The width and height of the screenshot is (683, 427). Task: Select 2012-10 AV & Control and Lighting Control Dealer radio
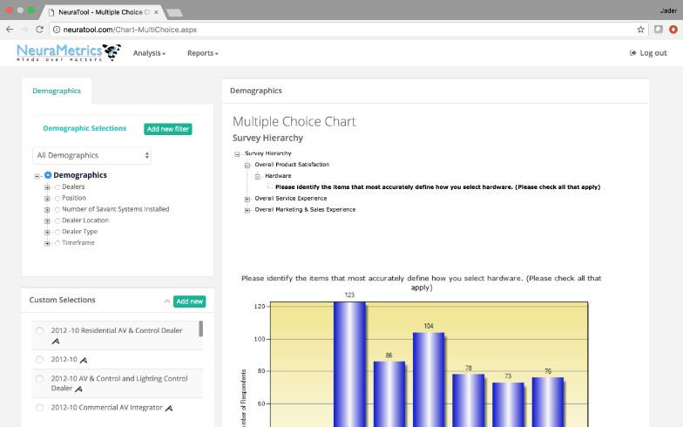point(40,378)
